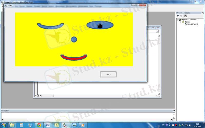
Task: Click the volume speaker tray icon
Action: click(x=190, y=125)
